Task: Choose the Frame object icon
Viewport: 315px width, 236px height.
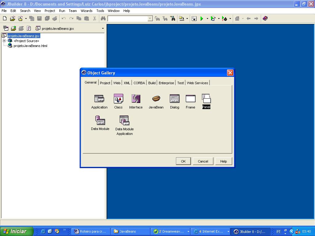Action: [190, 99]
